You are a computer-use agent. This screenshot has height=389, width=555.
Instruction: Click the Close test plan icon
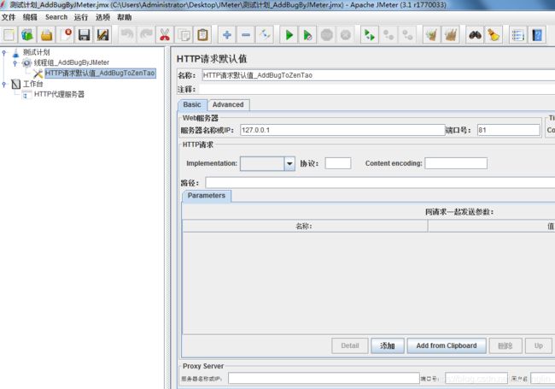coord(66,35)
